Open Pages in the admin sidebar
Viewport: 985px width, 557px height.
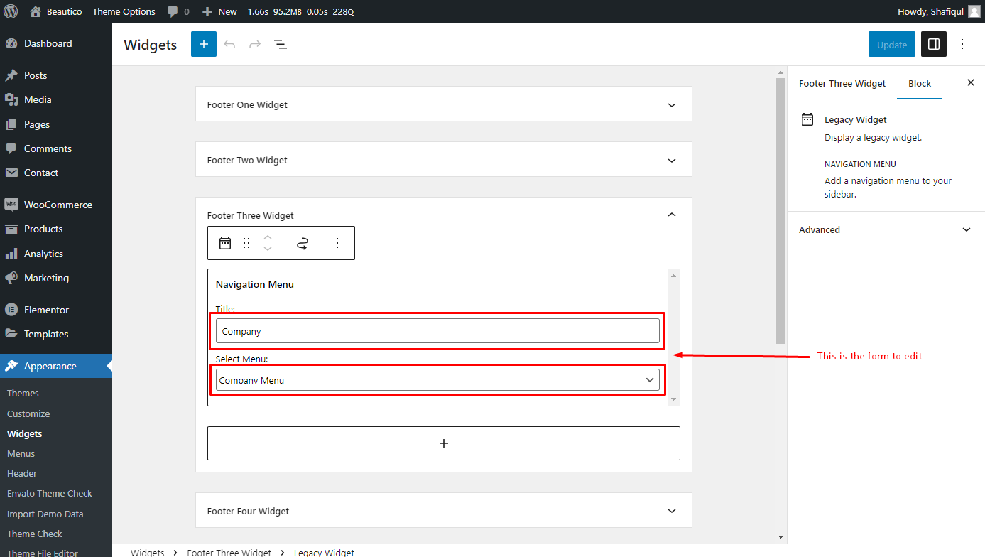point(56,124)
